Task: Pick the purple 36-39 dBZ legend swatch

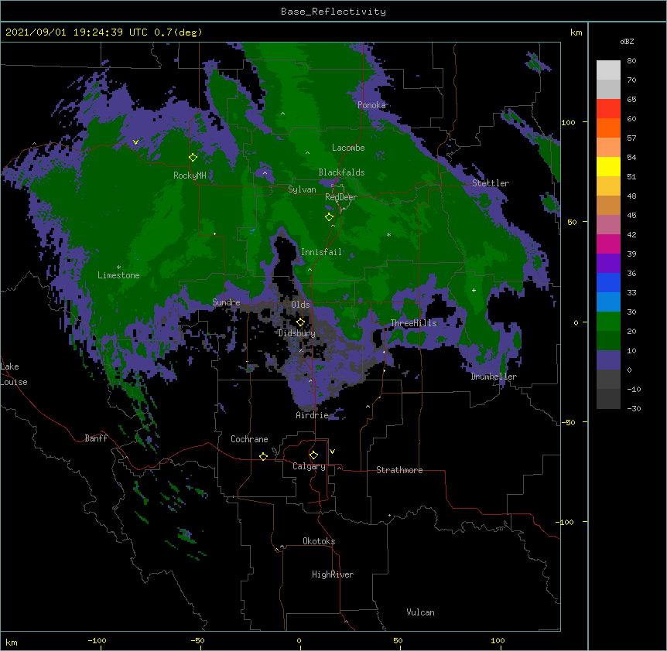Action: click(x=608, y=264)
